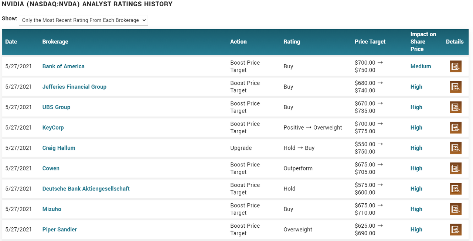Click the Action column header

[x=238, y=42]
